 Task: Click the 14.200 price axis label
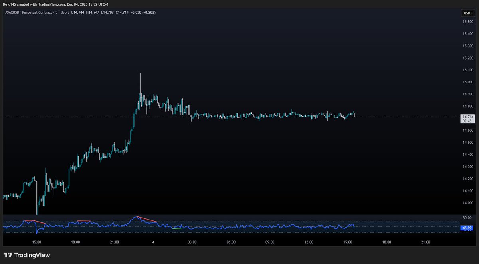click(467, 179)
